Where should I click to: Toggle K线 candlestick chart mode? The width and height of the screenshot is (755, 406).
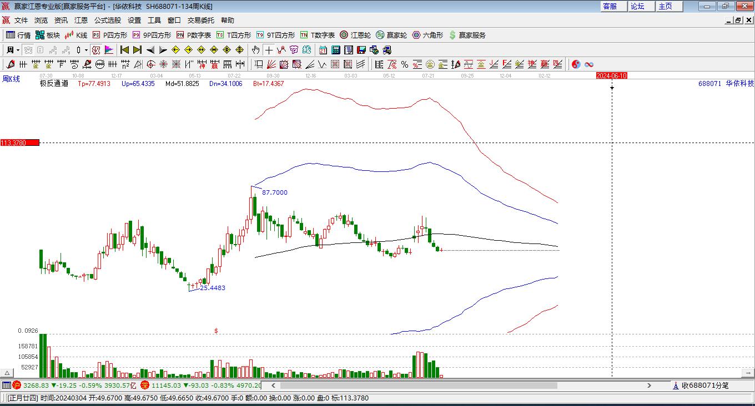[x=76, y=35]
